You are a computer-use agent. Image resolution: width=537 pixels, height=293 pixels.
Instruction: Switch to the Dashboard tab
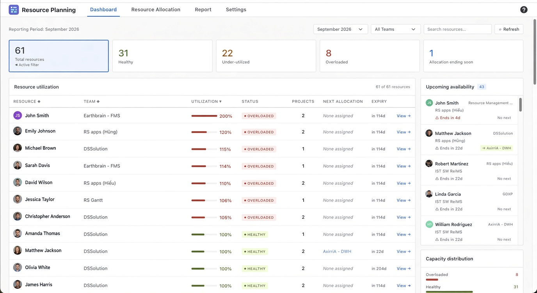click(103, 9)
